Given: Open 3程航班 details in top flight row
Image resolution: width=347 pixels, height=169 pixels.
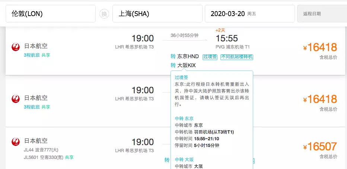Looking at the screenshot, I should point(32,54).
